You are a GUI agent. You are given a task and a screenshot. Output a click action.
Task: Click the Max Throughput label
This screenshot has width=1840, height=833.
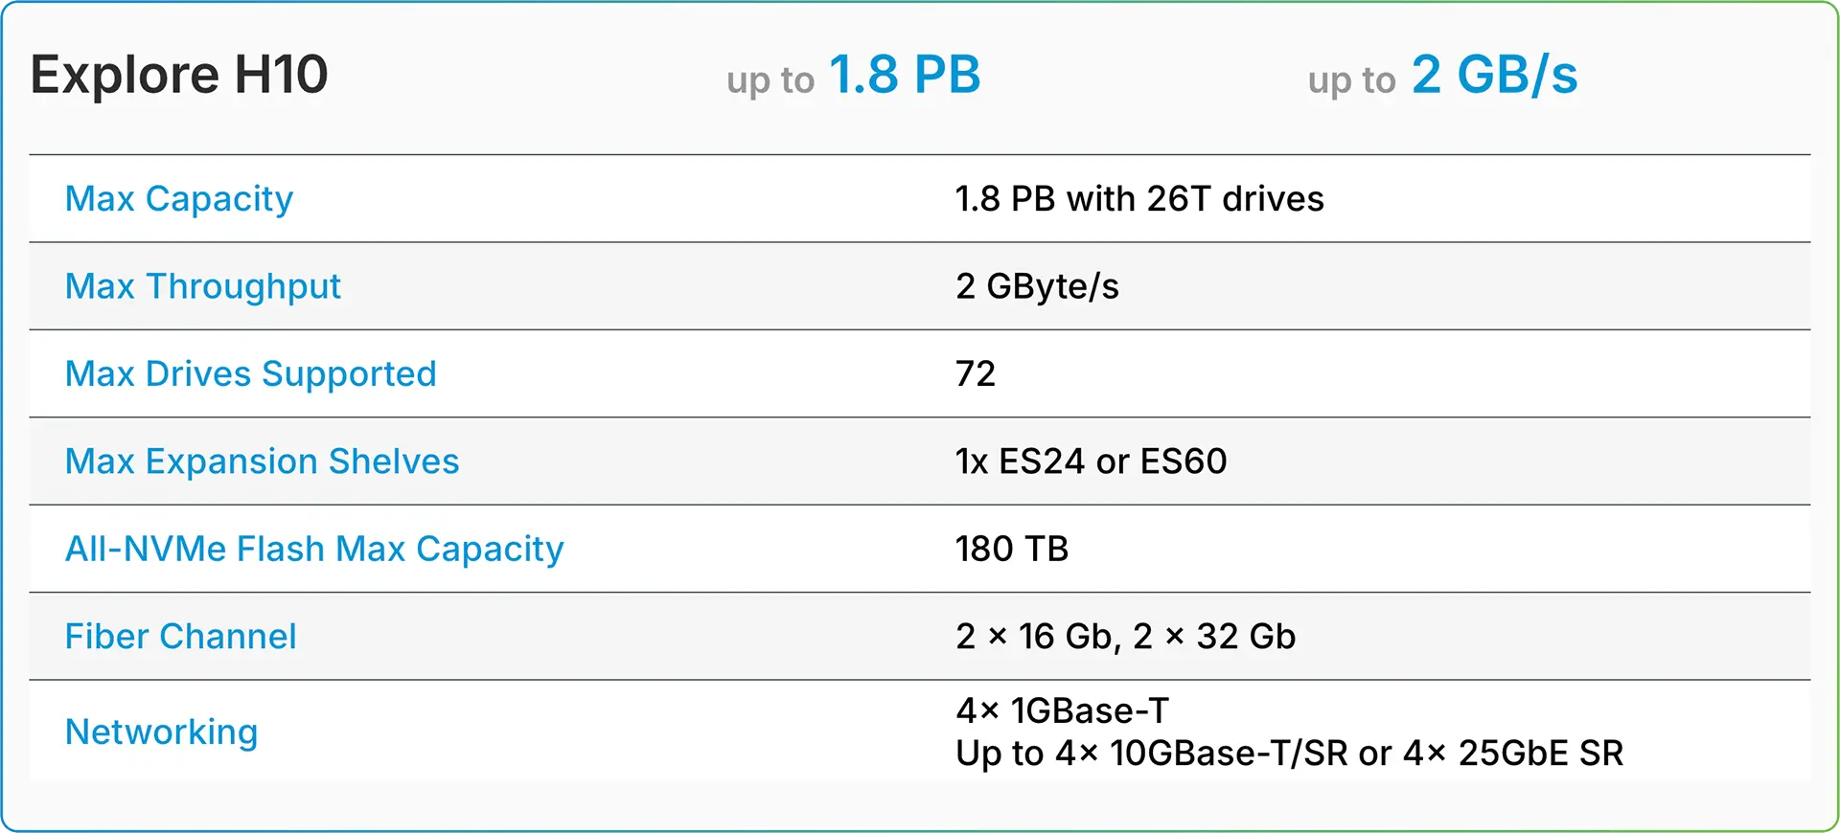[x=203, y=286]
